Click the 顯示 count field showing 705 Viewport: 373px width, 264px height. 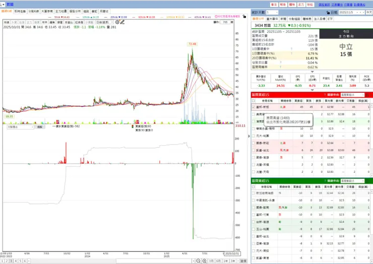coord(225,22)
